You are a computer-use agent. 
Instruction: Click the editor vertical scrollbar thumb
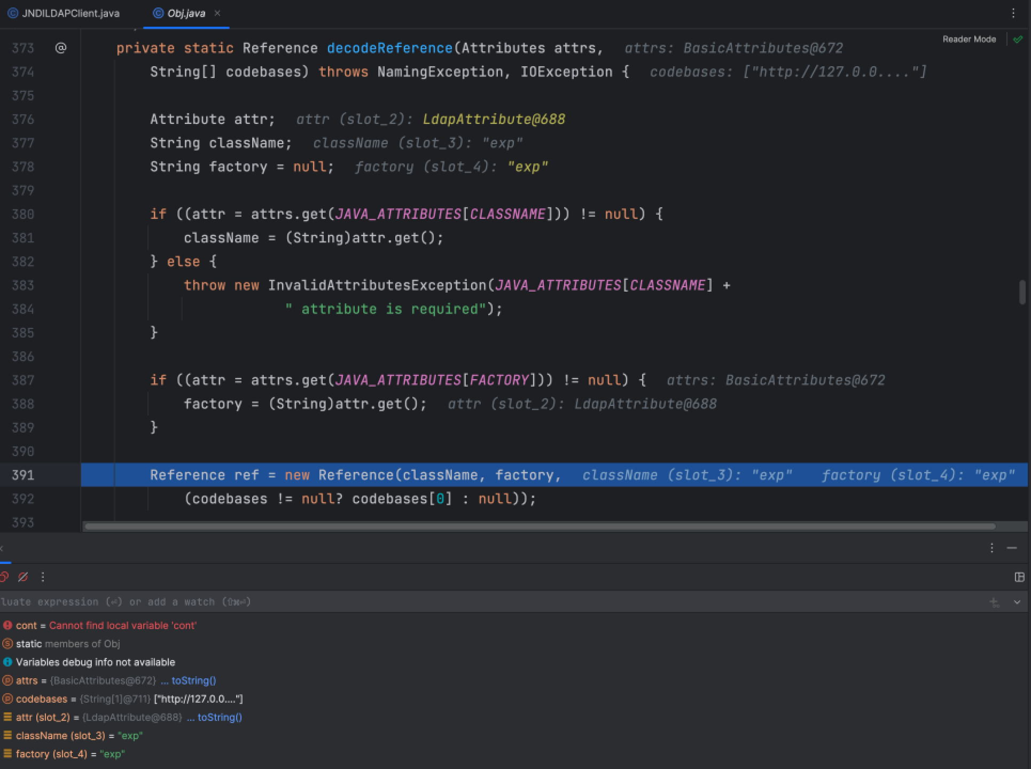coord(1022,292)
